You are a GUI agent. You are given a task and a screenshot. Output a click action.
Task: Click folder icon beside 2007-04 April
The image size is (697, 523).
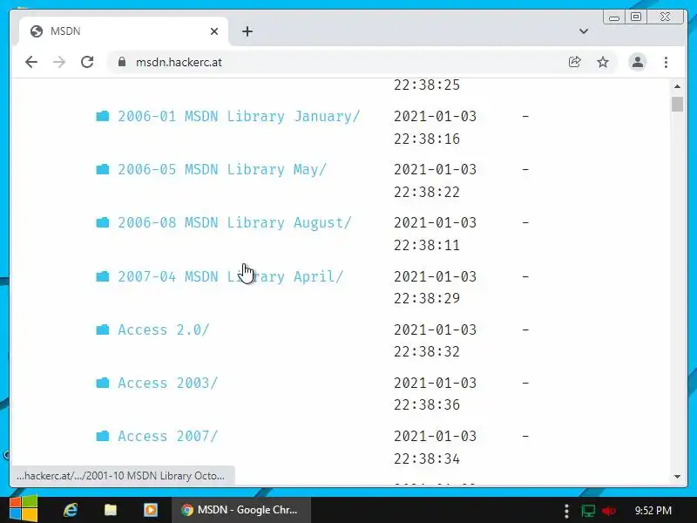[103, 276]
